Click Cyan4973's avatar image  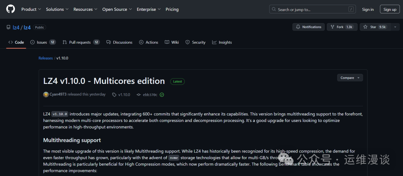click(x=46, y=95)
